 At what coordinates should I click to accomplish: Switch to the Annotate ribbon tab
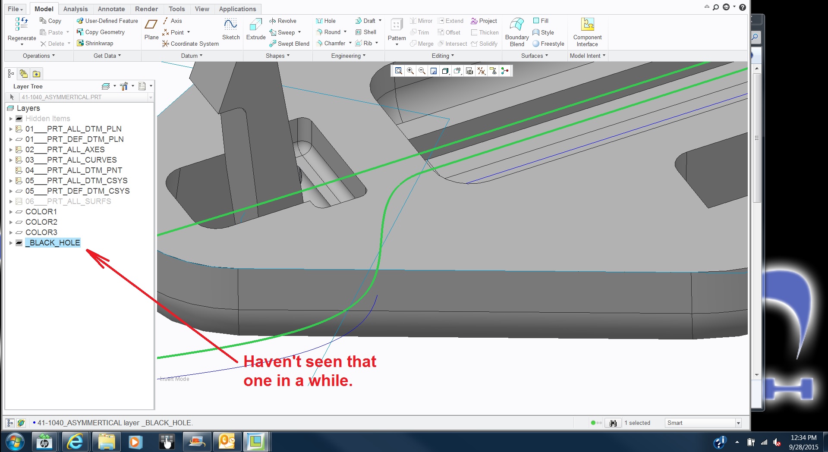coord(111,9)
